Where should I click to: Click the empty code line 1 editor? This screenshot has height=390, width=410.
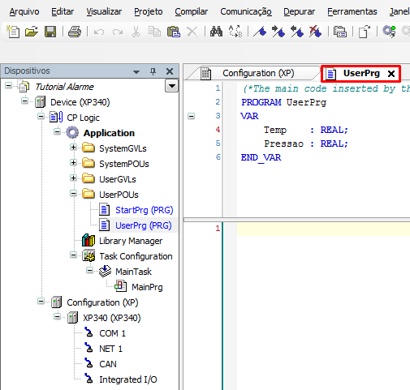(x=323, y=229)
